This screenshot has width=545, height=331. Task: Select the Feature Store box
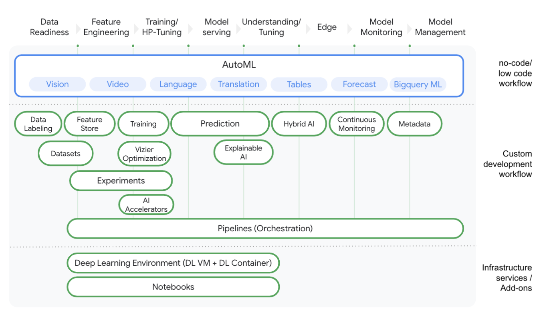click(x=89, y=124)
